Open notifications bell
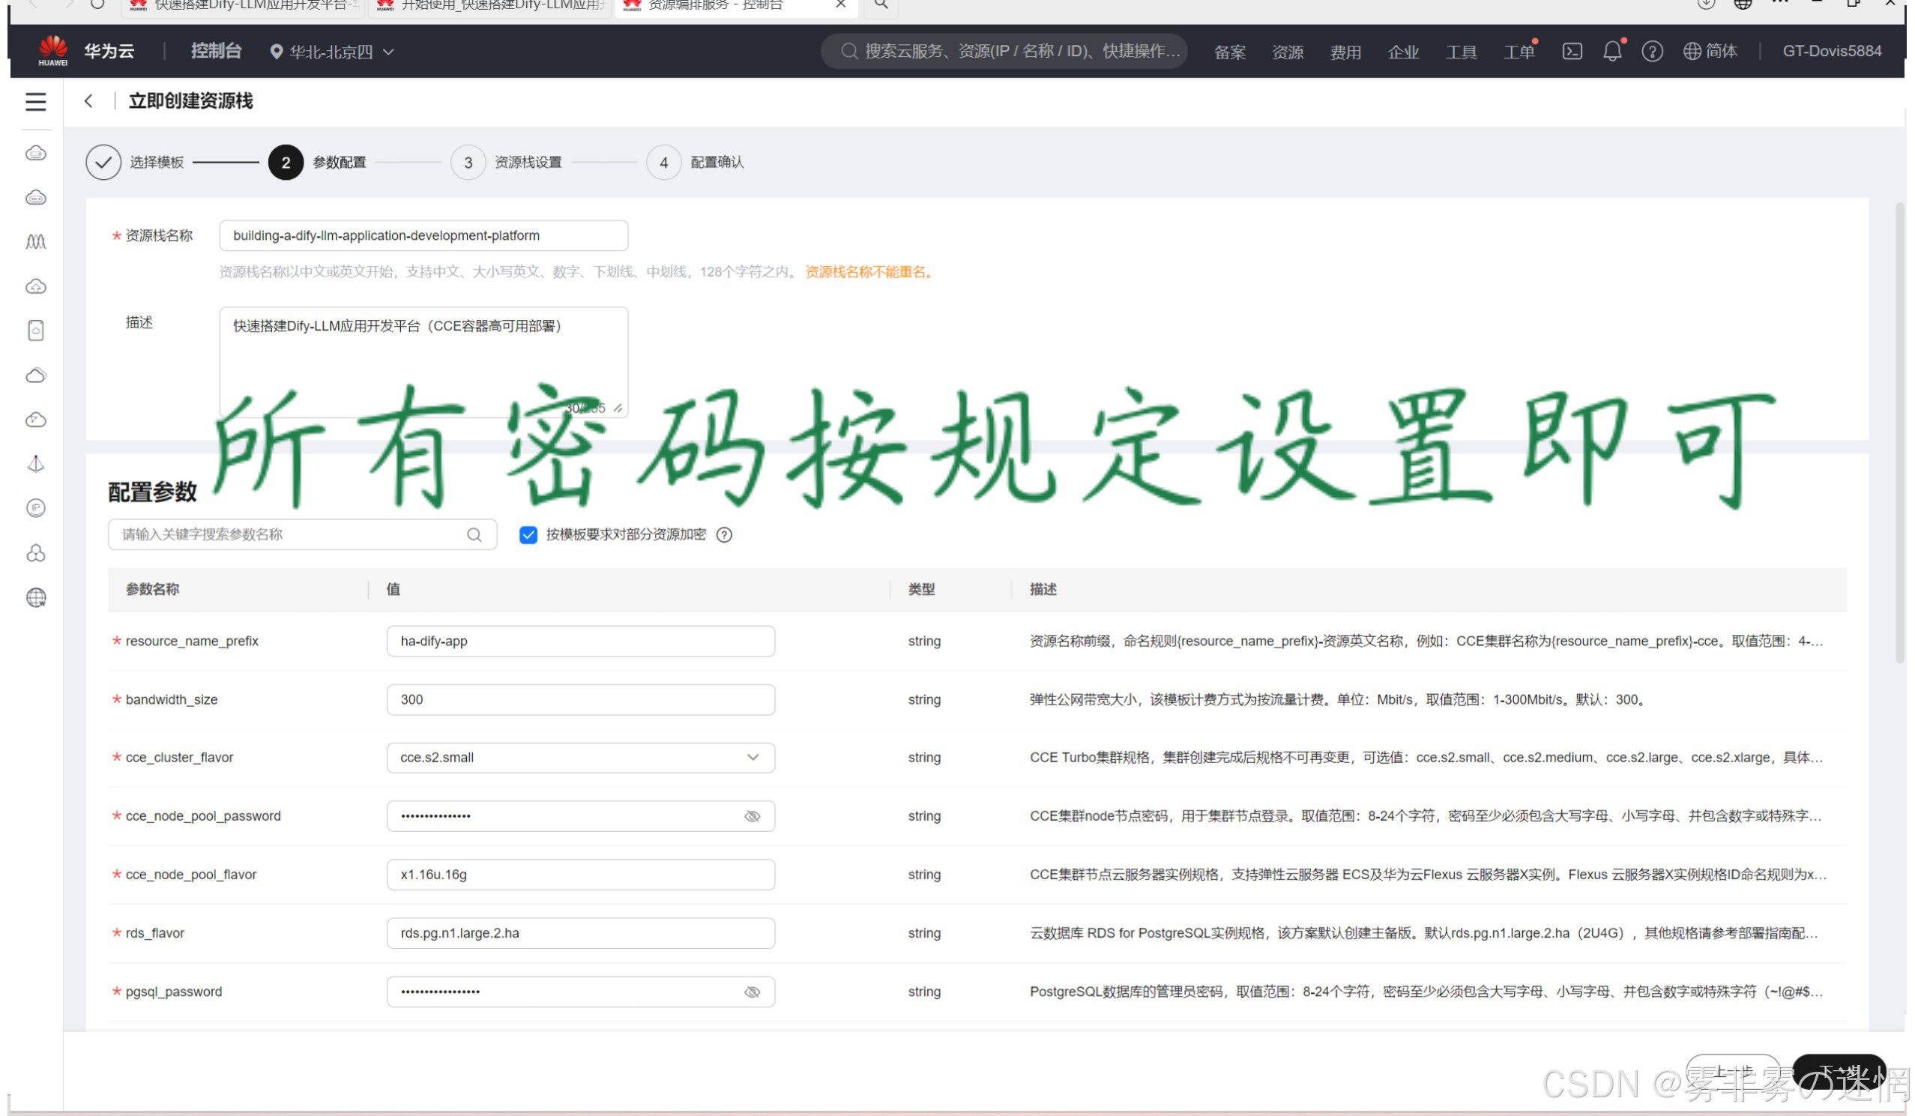The image size is (1915, 1116). click(1611, 51)
